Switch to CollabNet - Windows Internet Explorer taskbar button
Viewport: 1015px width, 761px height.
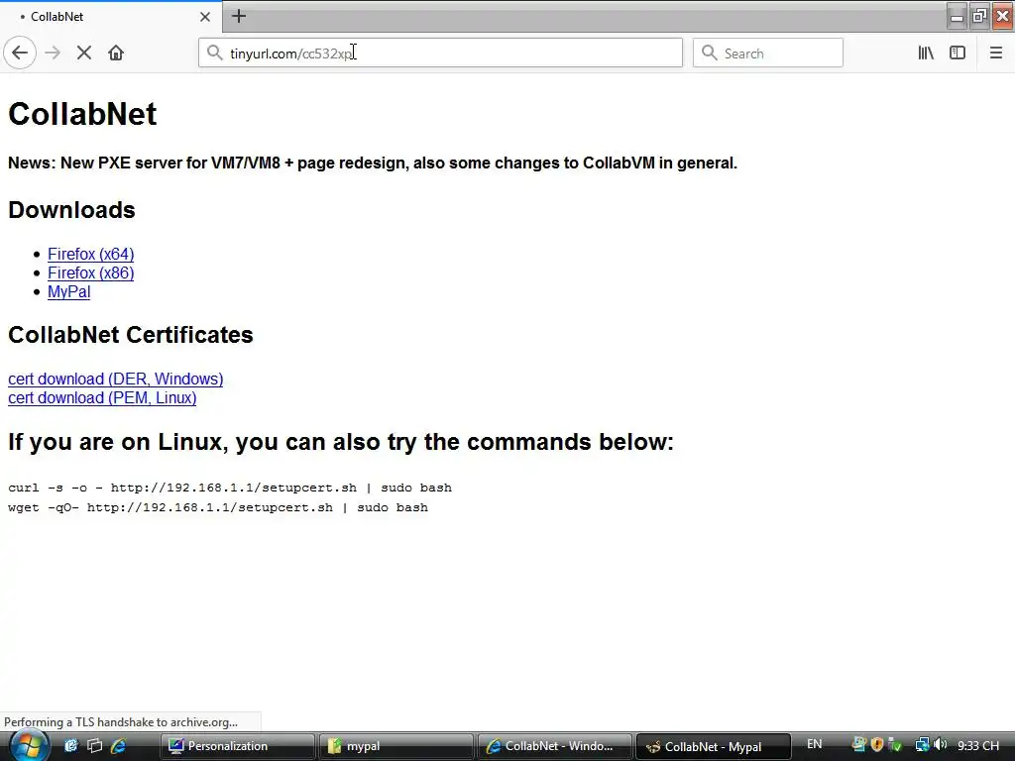[x=555, y=746]
